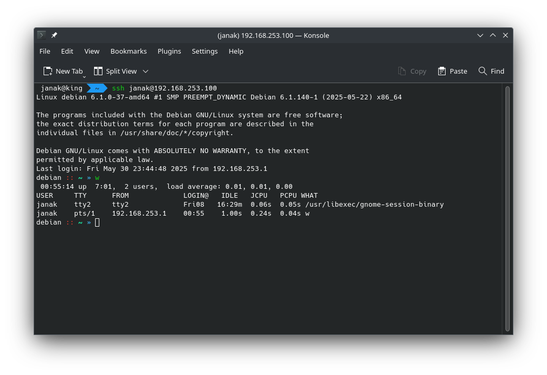Open the Konsole window menu icon in title bar
The image size is (547, 375).
coord(42,35)
